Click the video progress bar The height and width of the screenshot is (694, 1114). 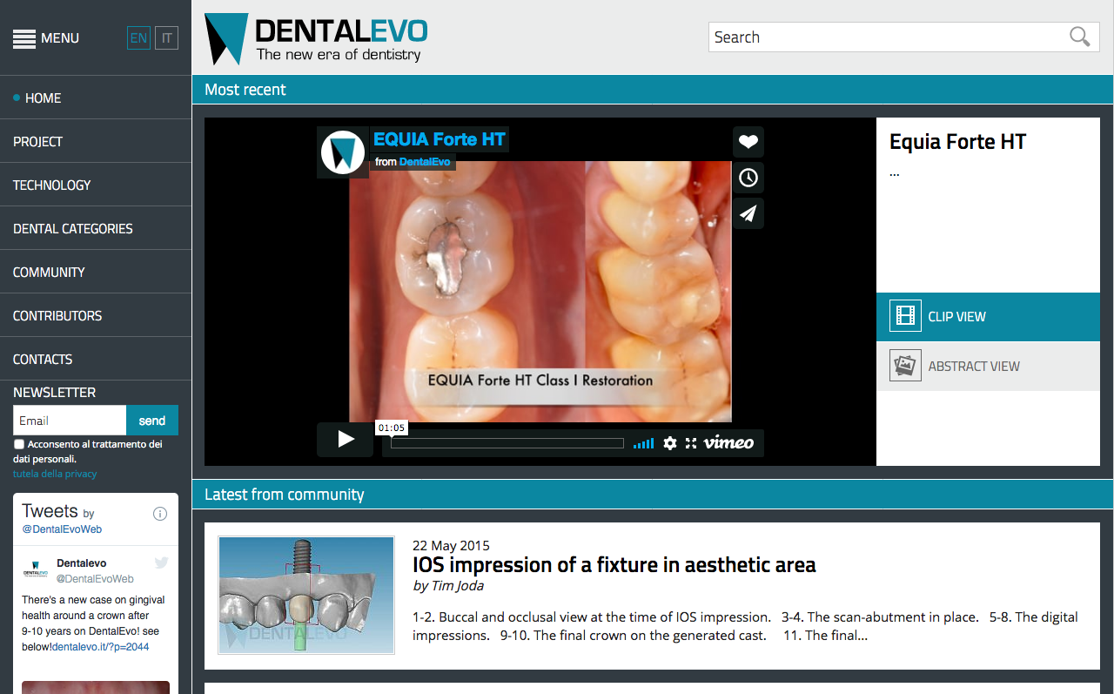coord(507,443)
